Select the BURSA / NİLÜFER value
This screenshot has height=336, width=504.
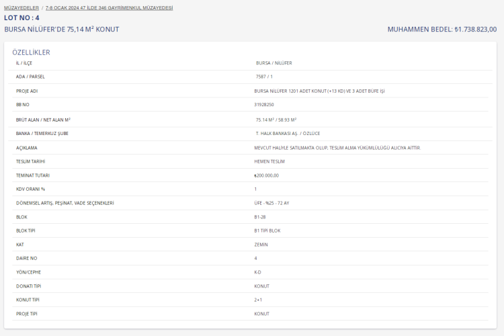[274, 63]
